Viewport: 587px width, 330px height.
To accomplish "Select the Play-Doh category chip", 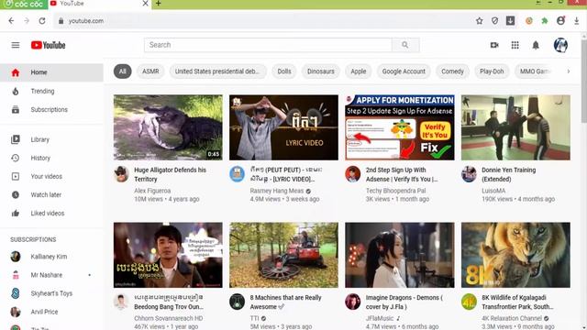I will 492,71.
